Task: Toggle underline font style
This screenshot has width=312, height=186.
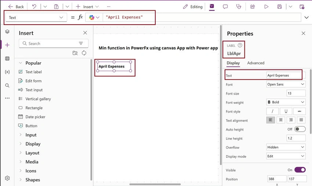Action: click(x=286, y=111)
